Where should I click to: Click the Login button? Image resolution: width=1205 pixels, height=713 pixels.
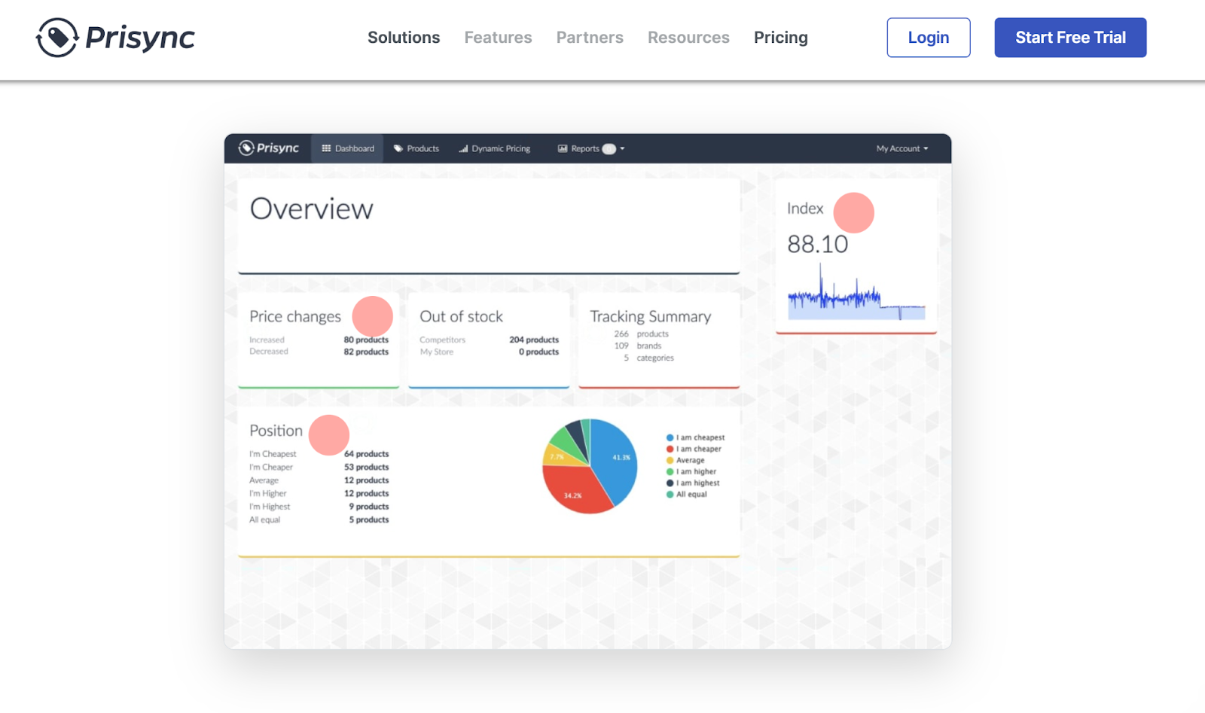929,38
